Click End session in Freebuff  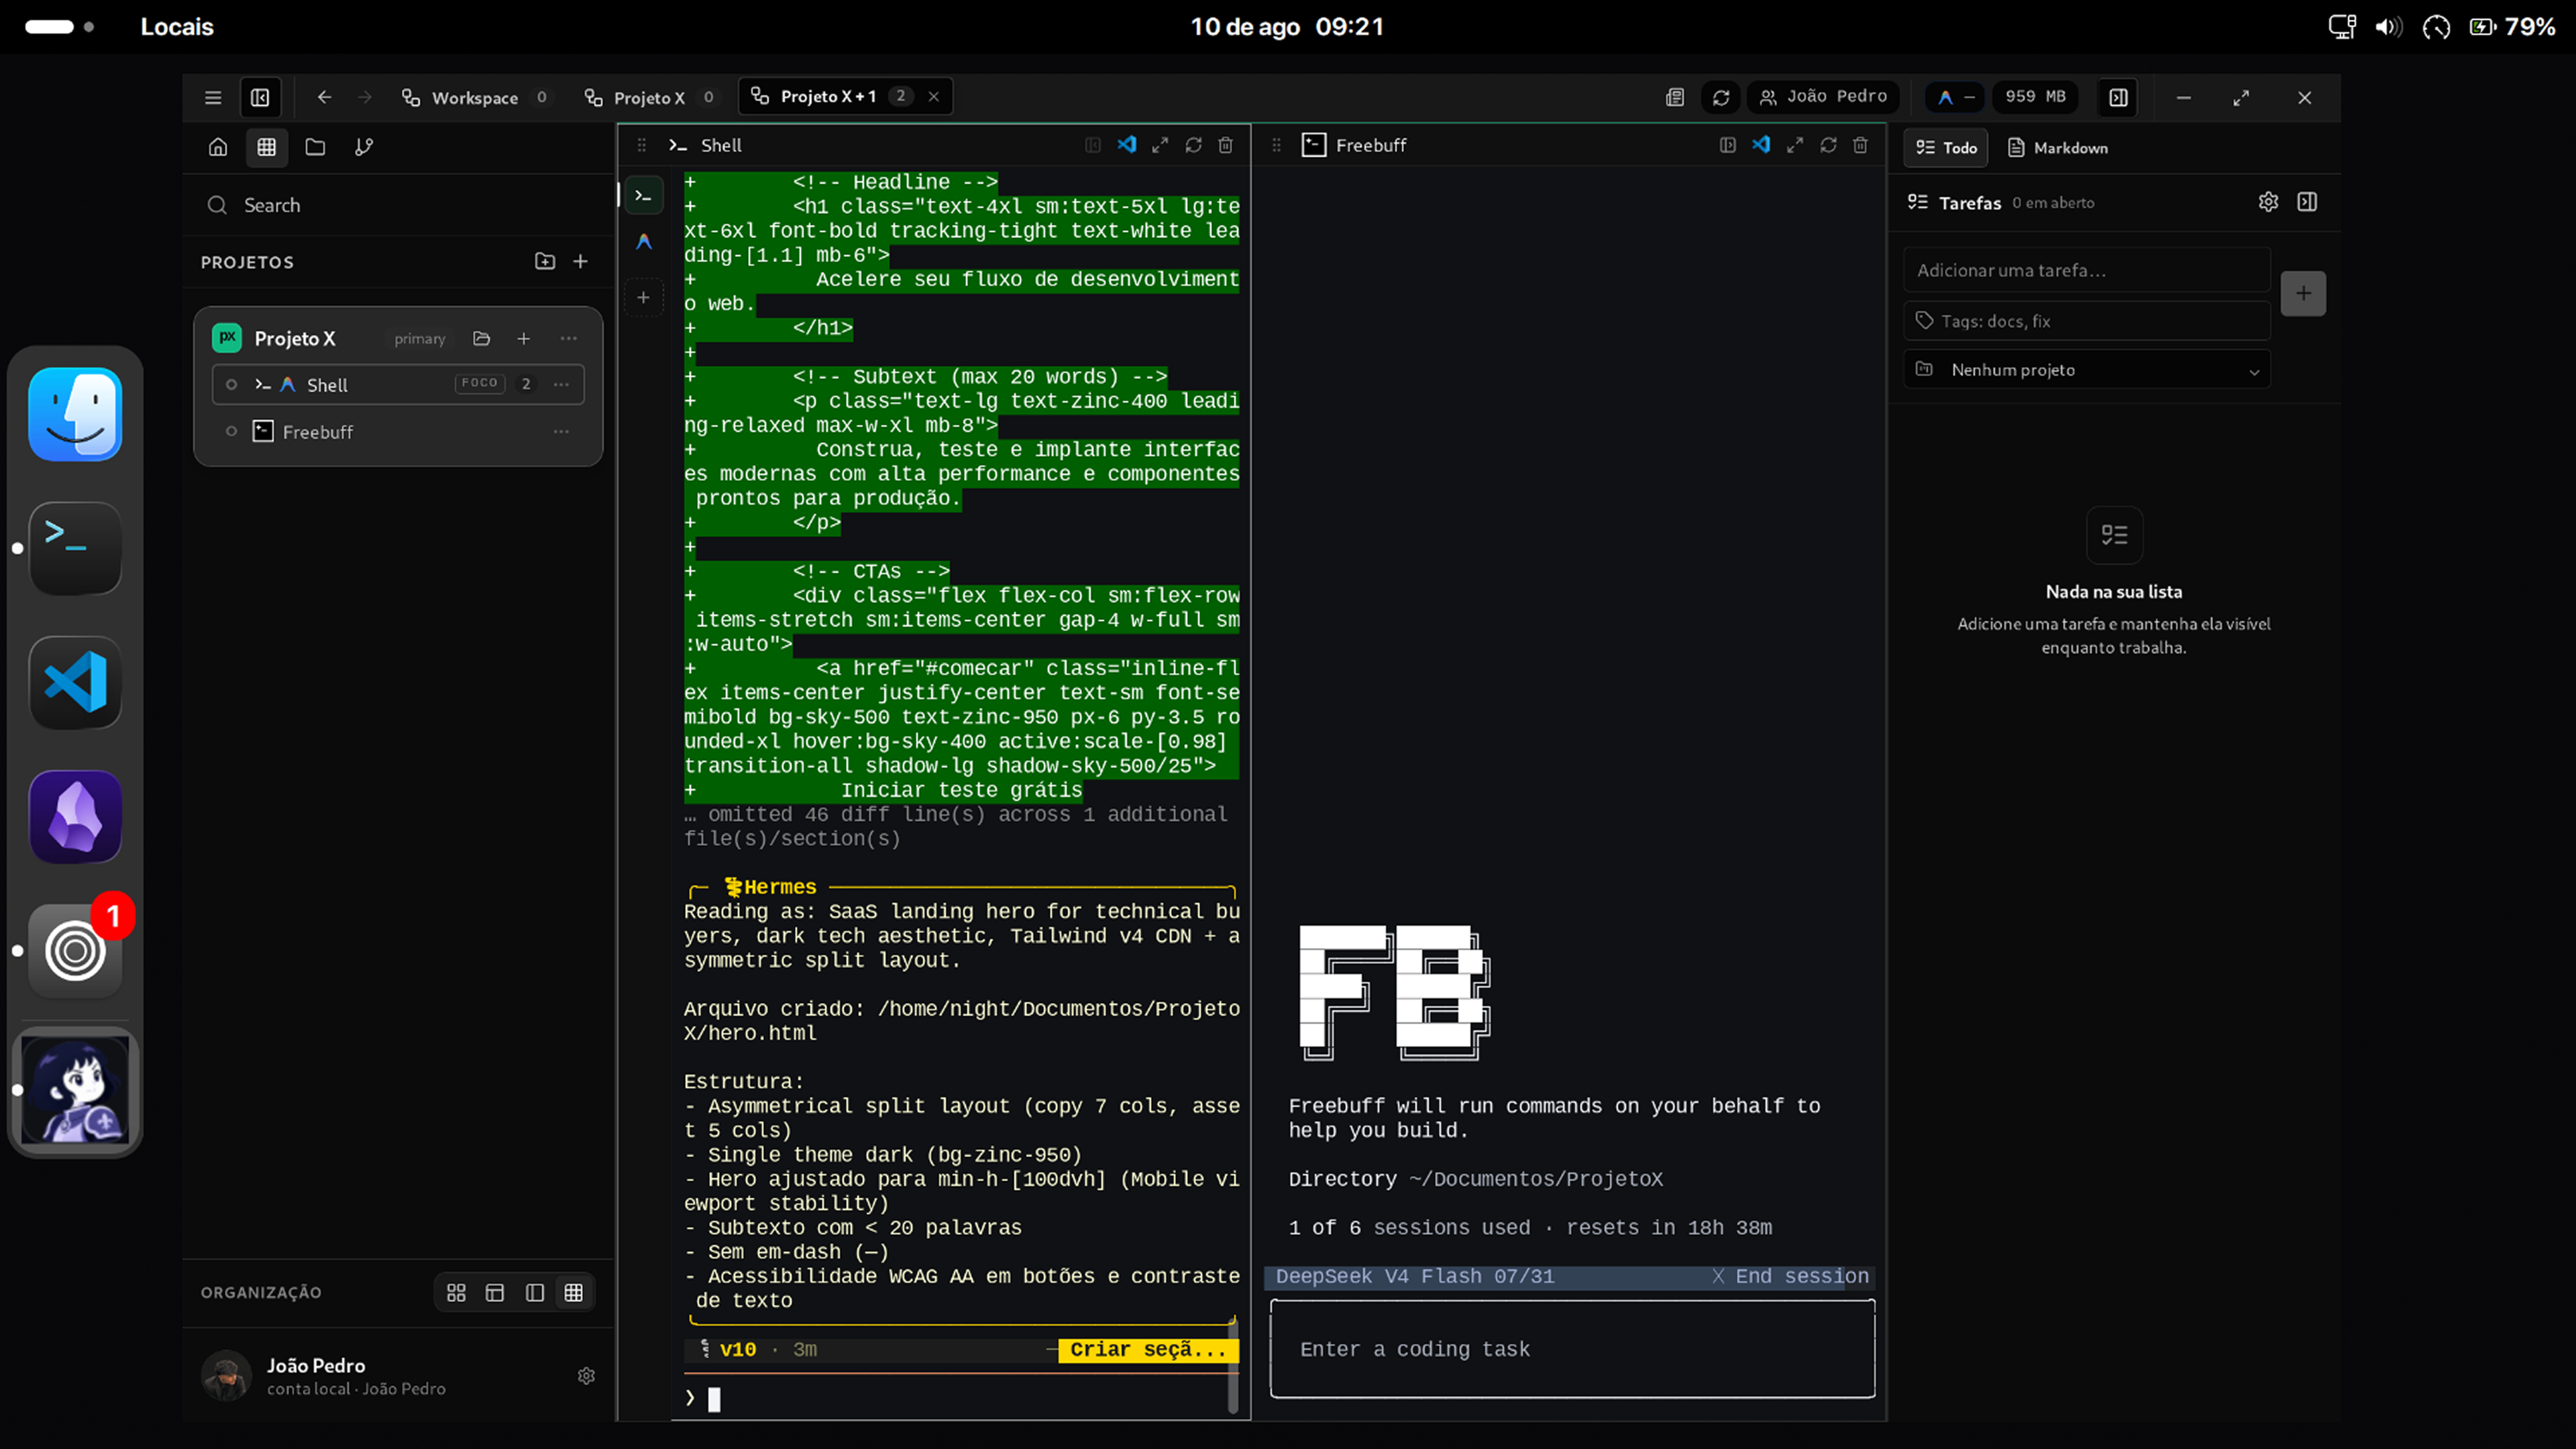1790,1277
